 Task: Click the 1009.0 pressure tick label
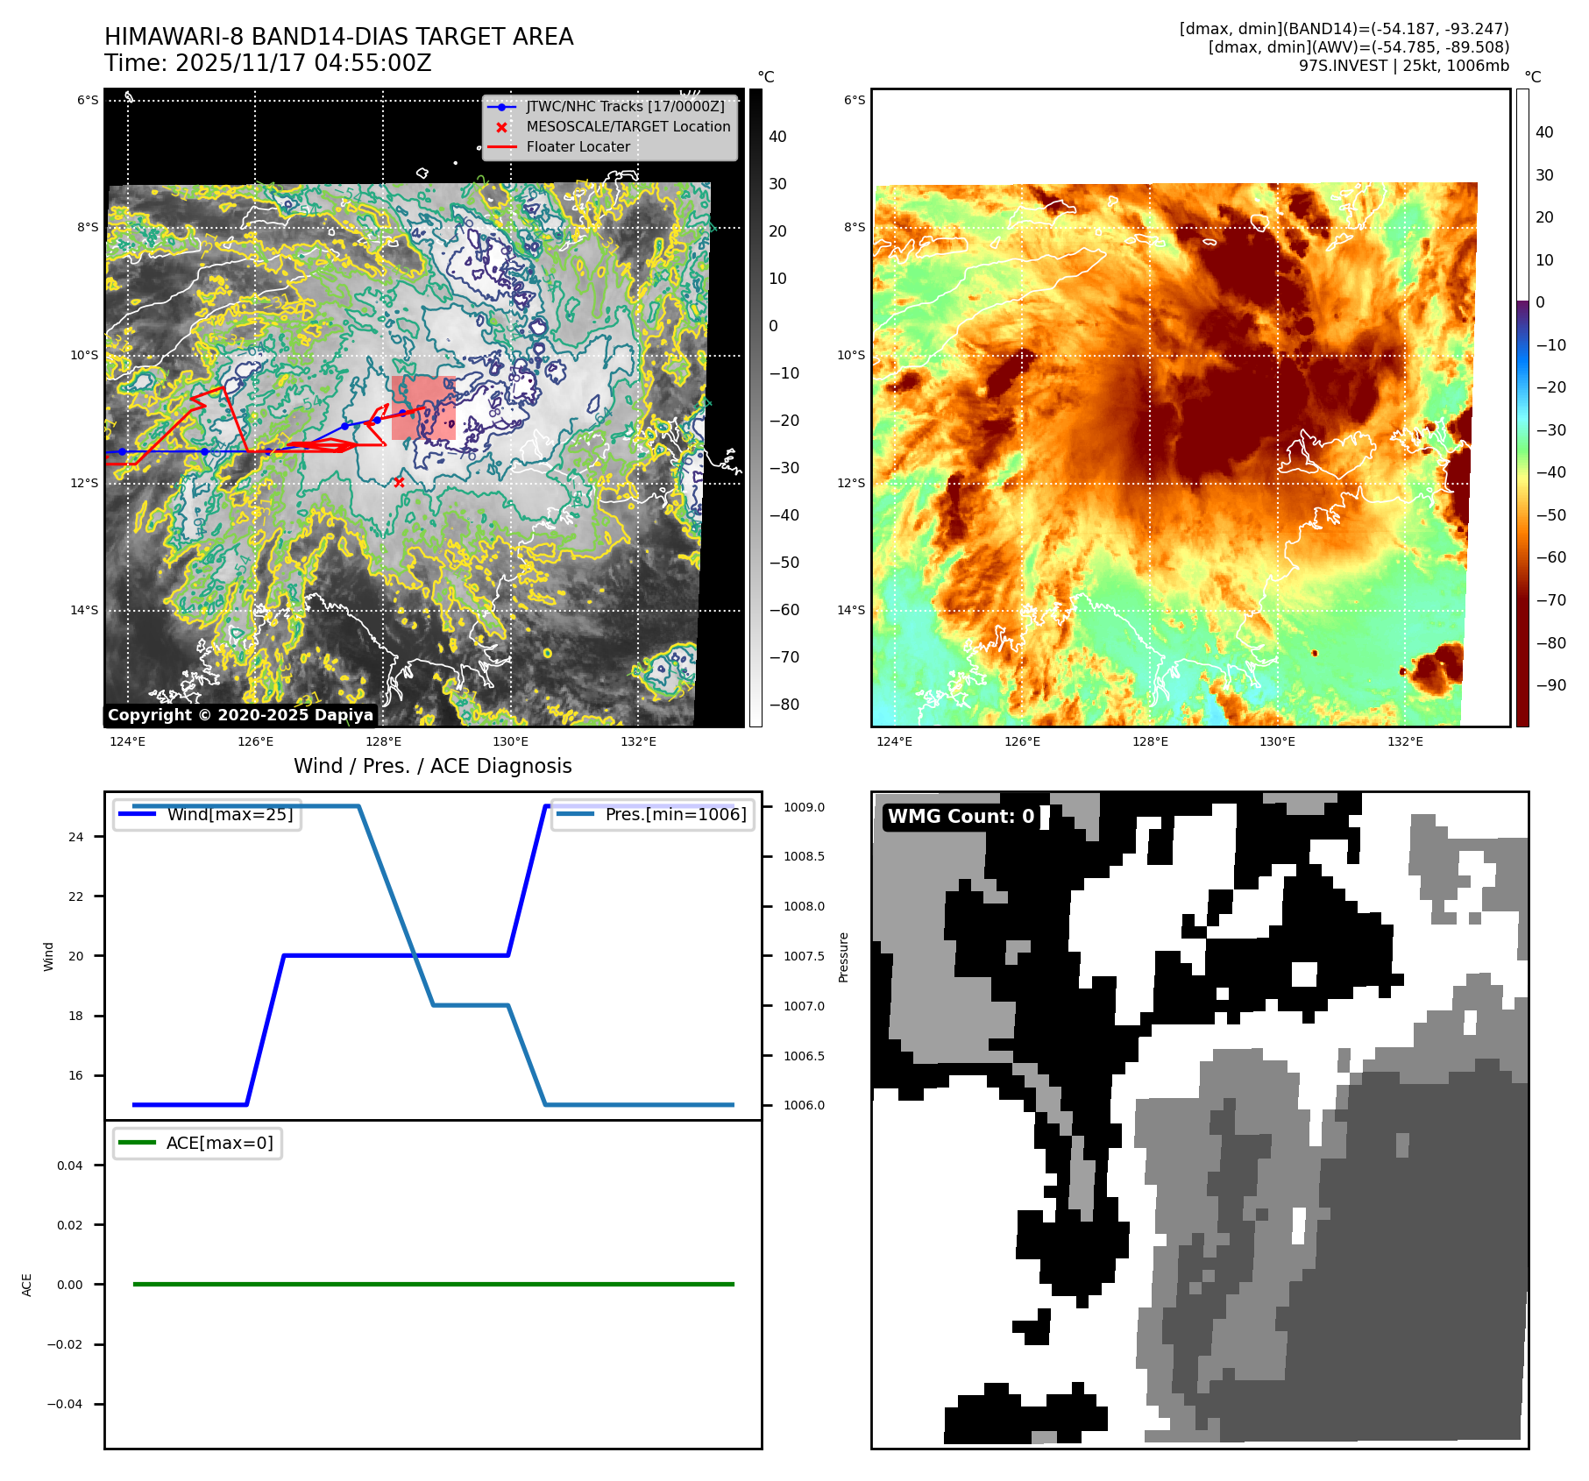point(804,807)
